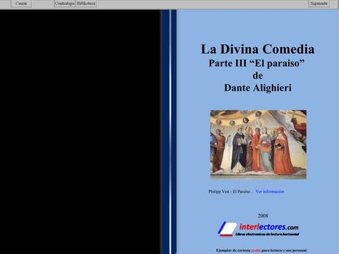The image size is (339, 254).
Task: Follow the 'Ver información' link
Action: [269, 192]
